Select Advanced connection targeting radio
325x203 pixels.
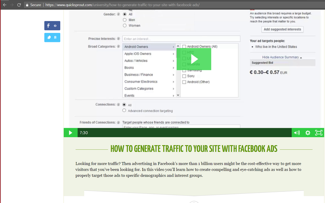124,111
